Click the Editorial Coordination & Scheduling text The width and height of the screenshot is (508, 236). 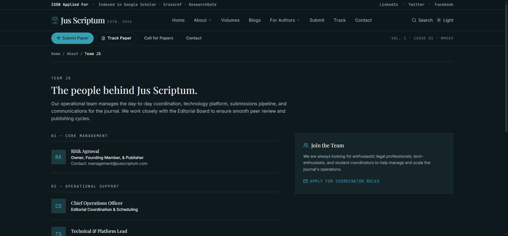tap(104, 210)
